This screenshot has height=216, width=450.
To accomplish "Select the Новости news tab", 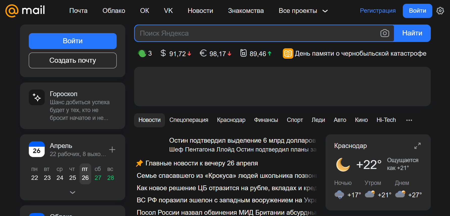I will pyautogui.click(x=149, y=120).
